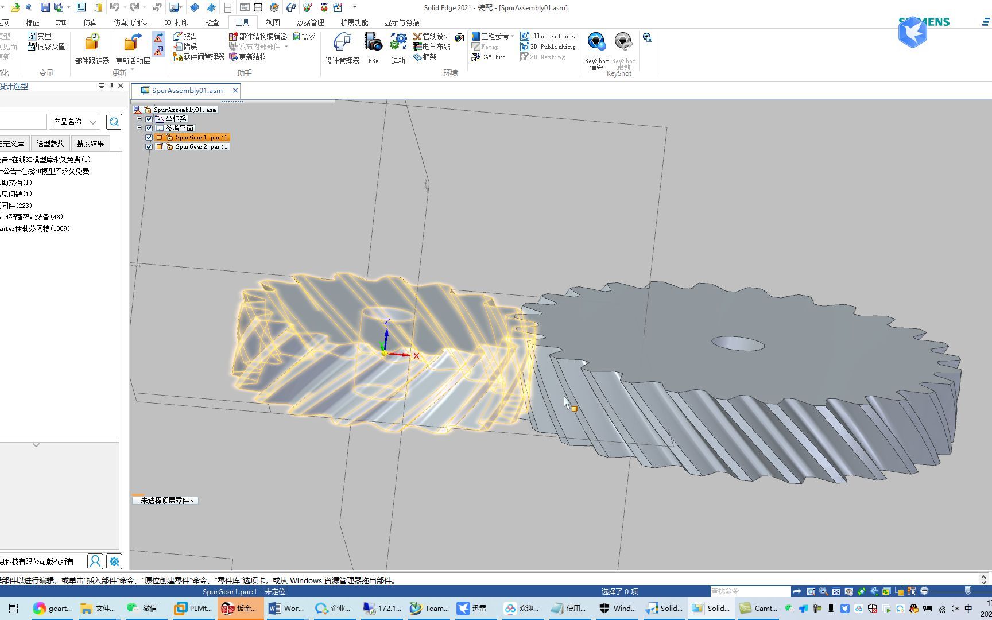Open the 报告 reports tool
992x620 pixels.
coord(185,36)
